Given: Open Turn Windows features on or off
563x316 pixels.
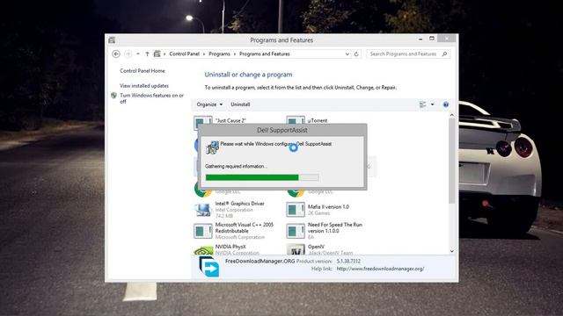Looking at the screenshot, I should coord(151,98).
